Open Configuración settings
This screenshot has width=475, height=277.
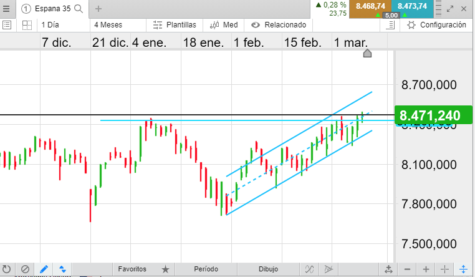point(436,25)
